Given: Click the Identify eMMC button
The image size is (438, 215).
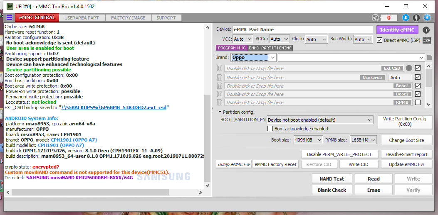Looking at the screenshot, I should [x=397, y=30].
